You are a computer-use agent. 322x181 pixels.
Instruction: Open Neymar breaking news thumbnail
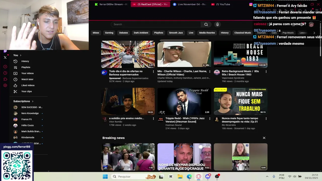tap(184, 157)
